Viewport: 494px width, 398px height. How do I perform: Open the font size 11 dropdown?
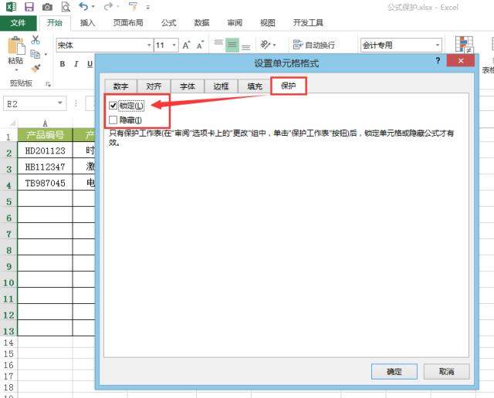(174, 46)
